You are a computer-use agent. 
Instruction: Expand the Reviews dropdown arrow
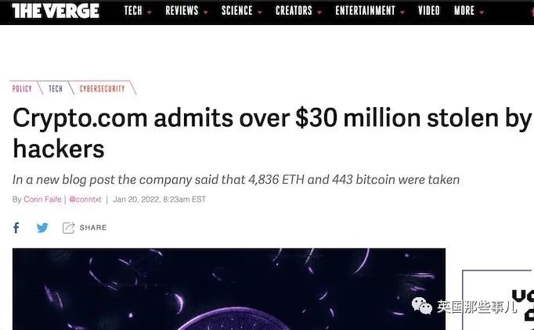click(x=206, y=13)
